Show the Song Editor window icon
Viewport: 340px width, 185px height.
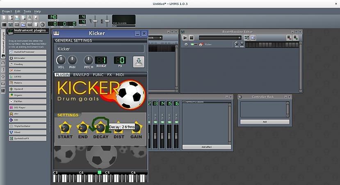(x=4, y=25)
